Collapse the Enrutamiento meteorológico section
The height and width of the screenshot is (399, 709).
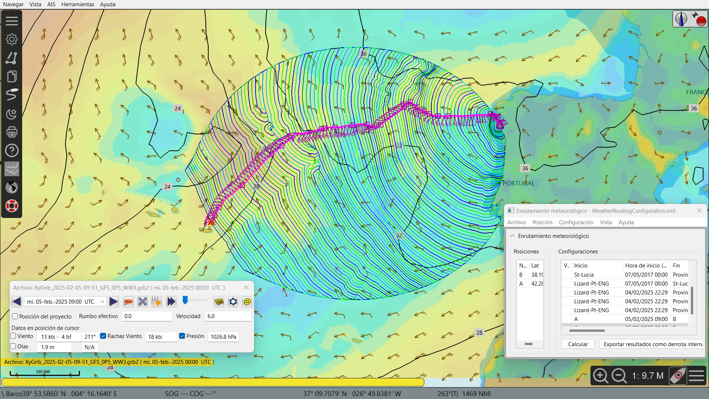[513, 236]
